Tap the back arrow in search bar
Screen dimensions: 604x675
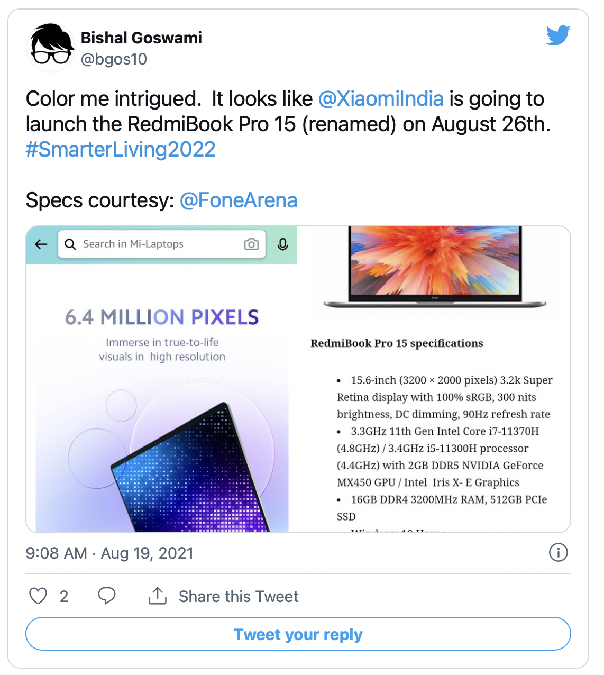(41, 244)
